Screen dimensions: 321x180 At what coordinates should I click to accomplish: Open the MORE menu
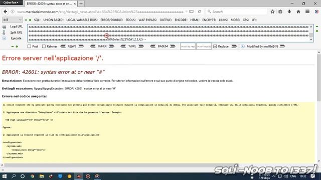(235, 20)
